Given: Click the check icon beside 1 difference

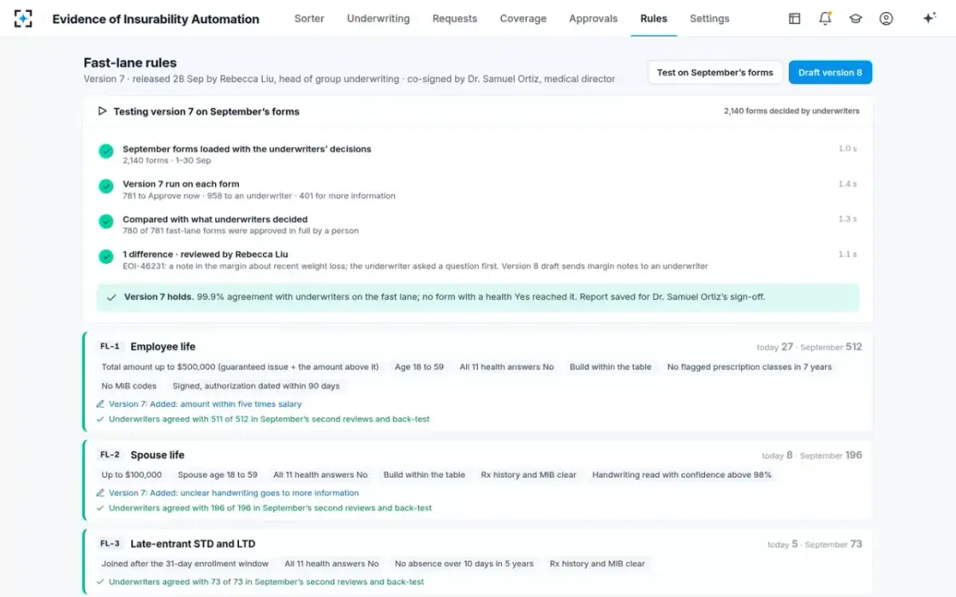Looking at the screenshot, I should click(106, 256).
